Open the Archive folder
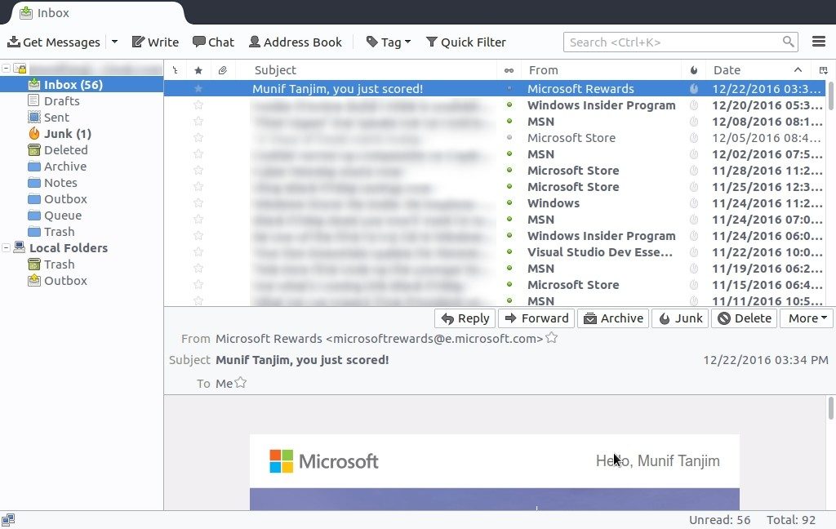This screenshot has height=529, width=836. [65, 167]
